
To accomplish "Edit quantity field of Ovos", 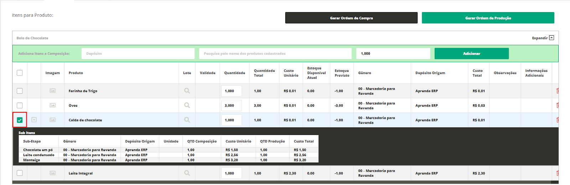I will (232, 105).
